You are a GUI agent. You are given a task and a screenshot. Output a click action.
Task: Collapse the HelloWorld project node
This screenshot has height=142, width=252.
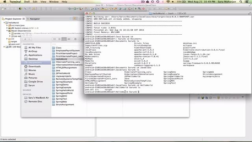pyautogui.click(x=4, y=23)
